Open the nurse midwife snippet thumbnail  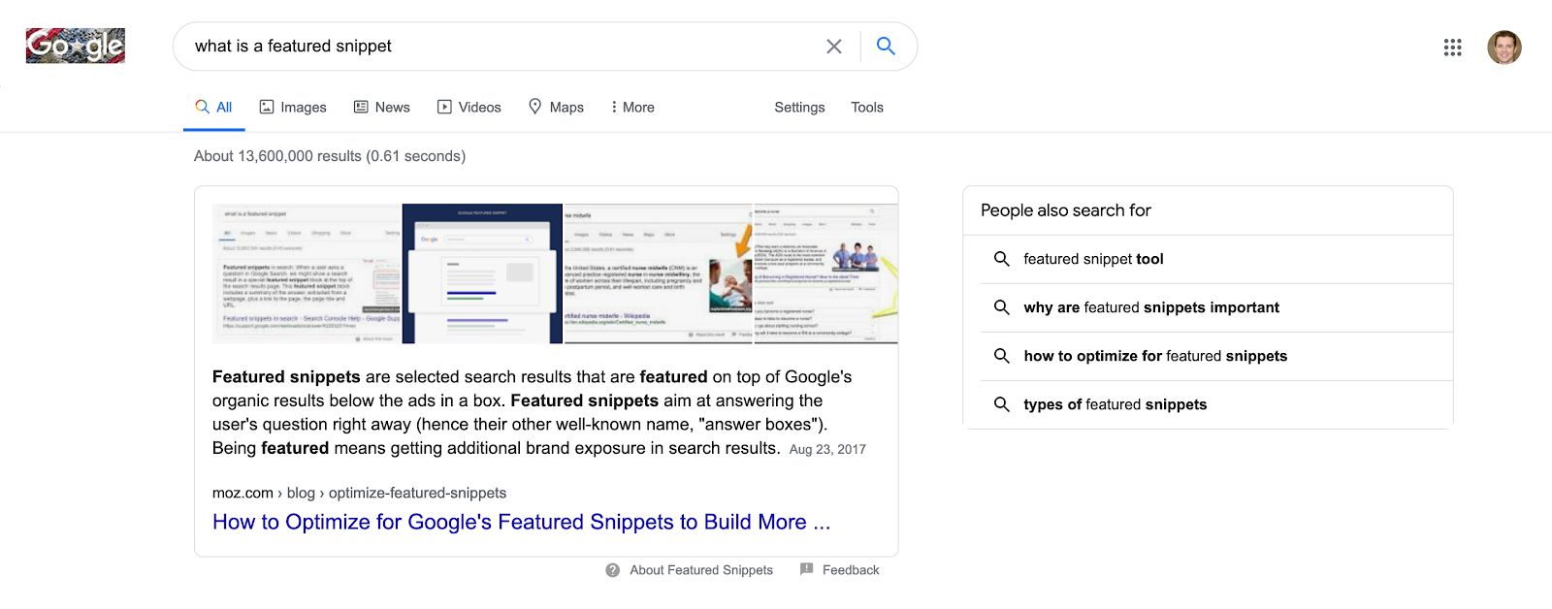[658, 273]
